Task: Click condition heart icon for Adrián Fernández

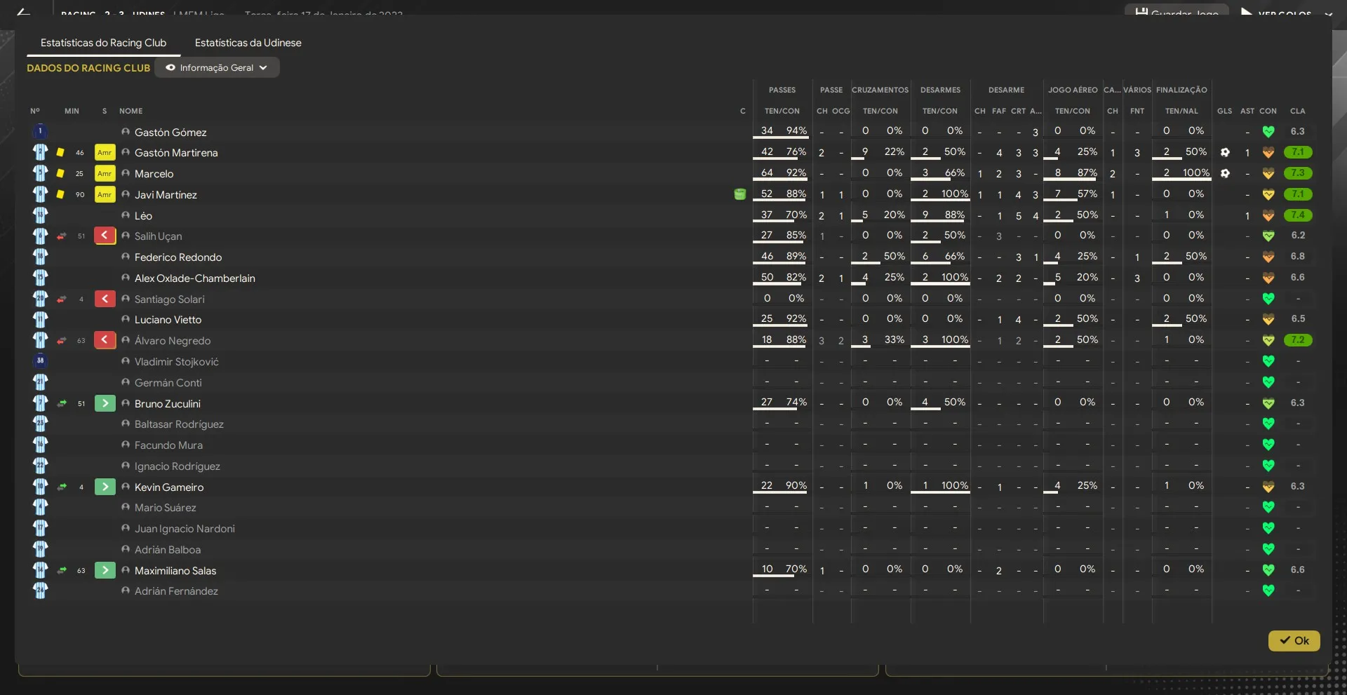Action: 1268,591
